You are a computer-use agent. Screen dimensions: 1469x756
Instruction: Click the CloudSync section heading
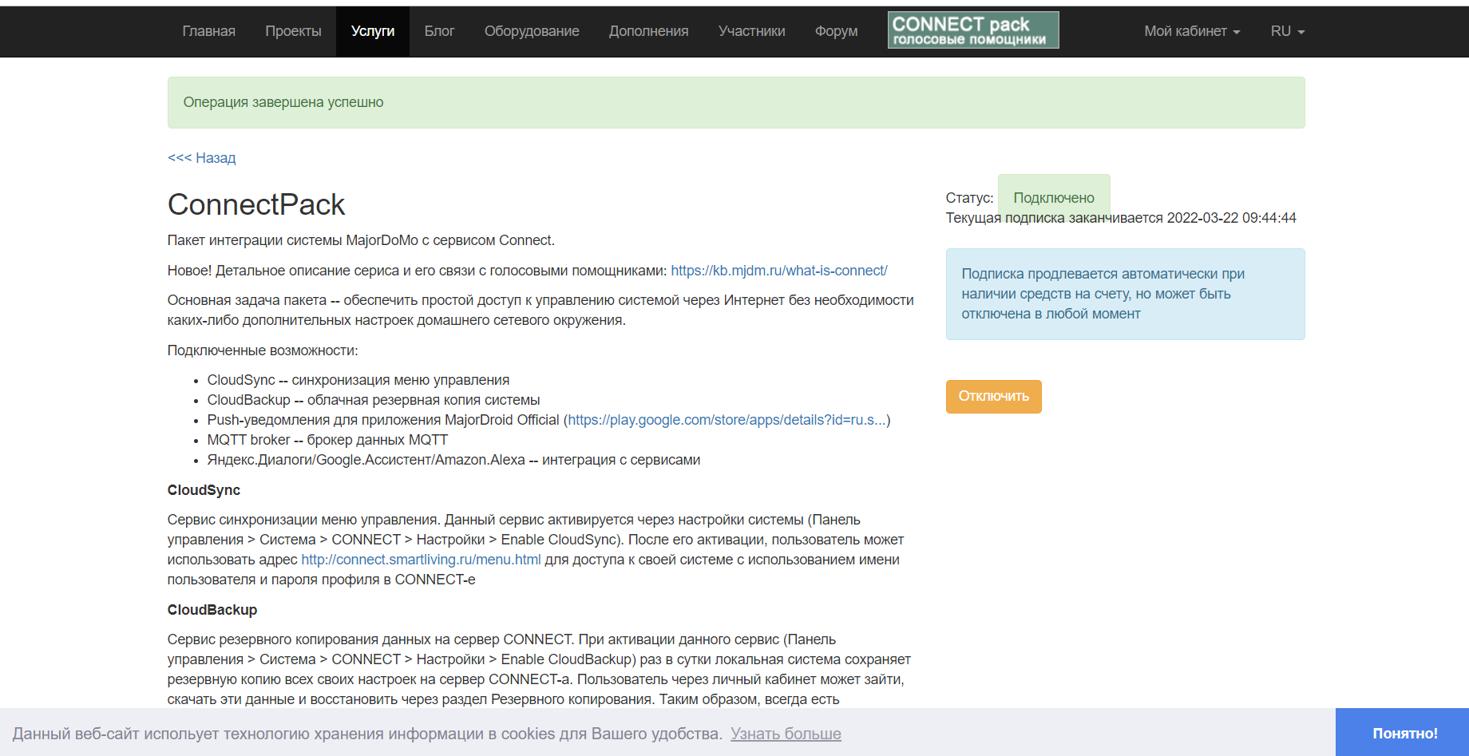click(204, 490)
